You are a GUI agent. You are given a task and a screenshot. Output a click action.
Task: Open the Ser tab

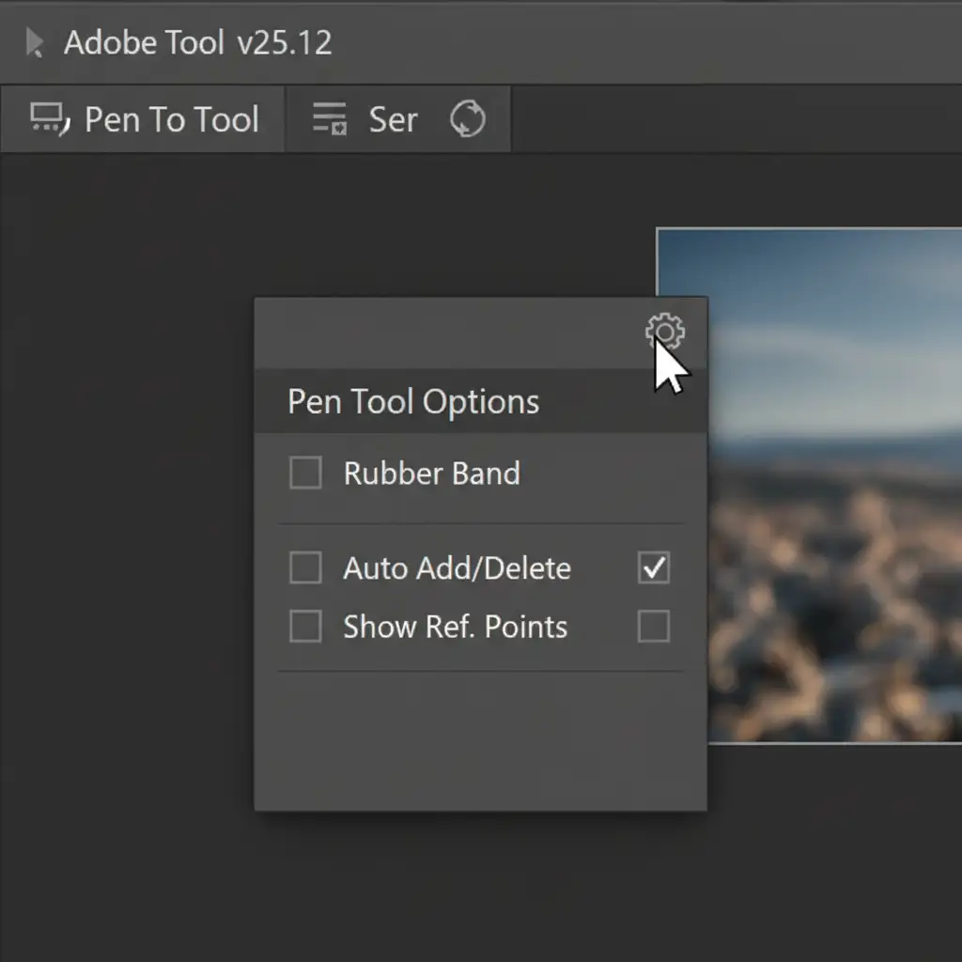pyautogui.click(x=393, y=119)
